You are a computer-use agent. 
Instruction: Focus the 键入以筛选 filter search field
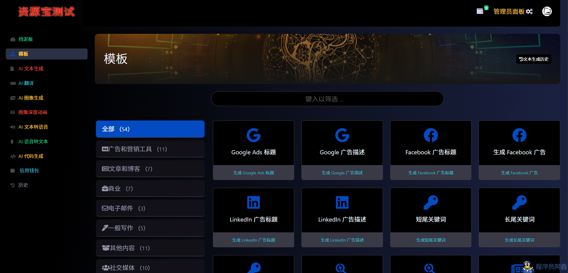click(327, 99)
